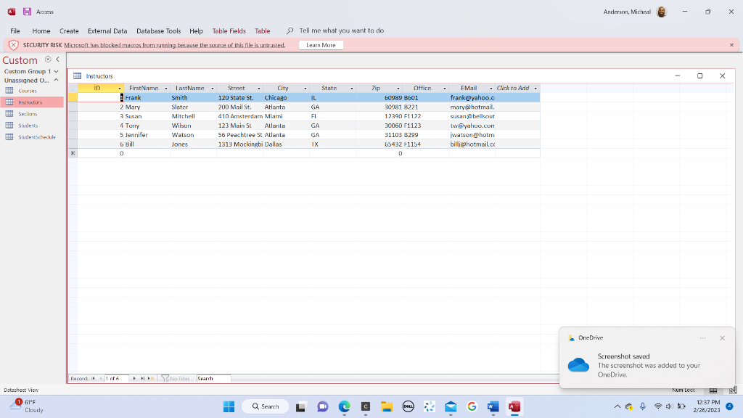Toggle the No Filter indicator
This screenshot has height=418, width=743.
click(176, 379)
